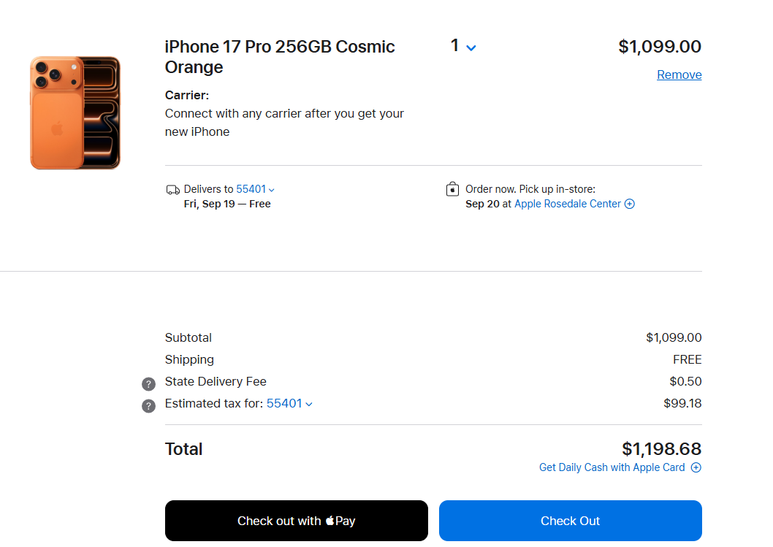Click the plus icon beside Get Daily Cash
This screenshot has width=773, height=547.
coord(696,467)
